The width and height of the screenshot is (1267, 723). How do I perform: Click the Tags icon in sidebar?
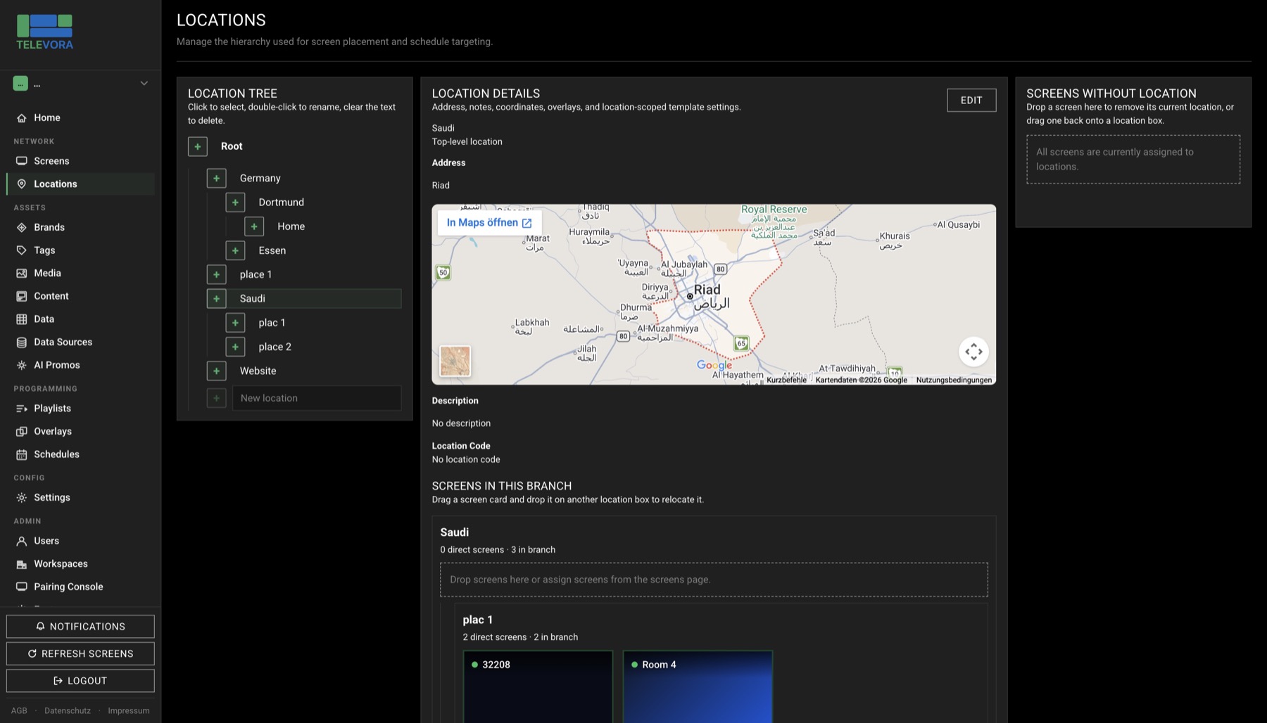(x=22, y=250)
